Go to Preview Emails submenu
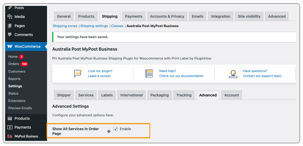This screenshot has height=146, width=303. click(x=20, y=108)
